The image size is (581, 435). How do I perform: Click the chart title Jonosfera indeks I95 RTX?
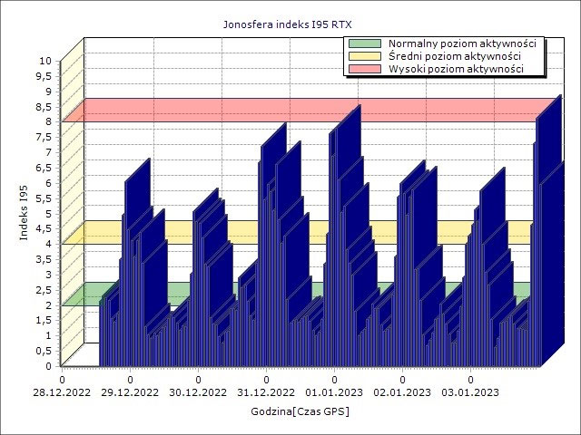288,24
